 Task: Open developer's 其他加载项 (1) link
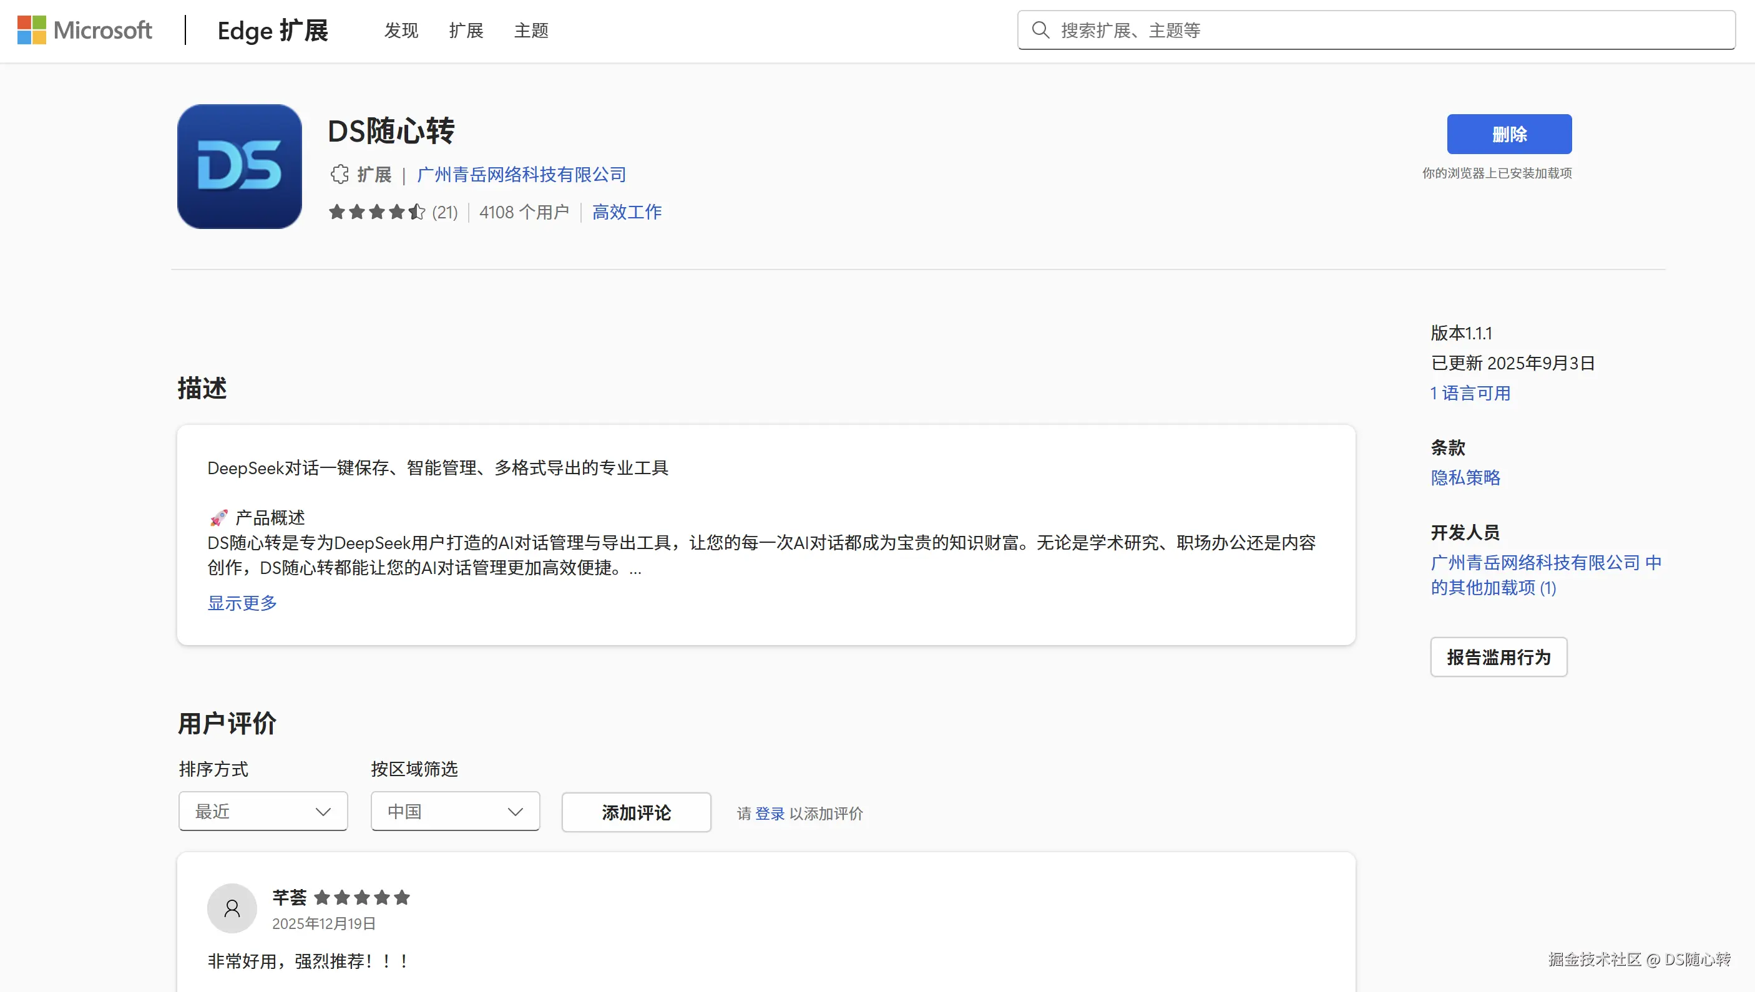point(1546,575)
